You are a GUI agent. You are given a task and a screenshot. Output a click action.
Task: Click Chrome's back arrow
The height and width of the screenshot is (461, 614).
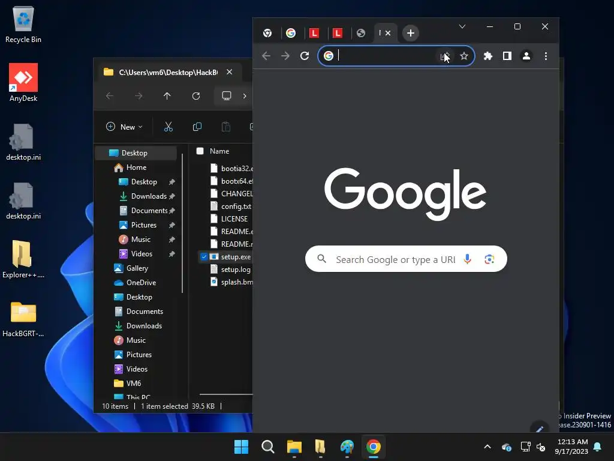pyautogui.click(x=266, y=56)
